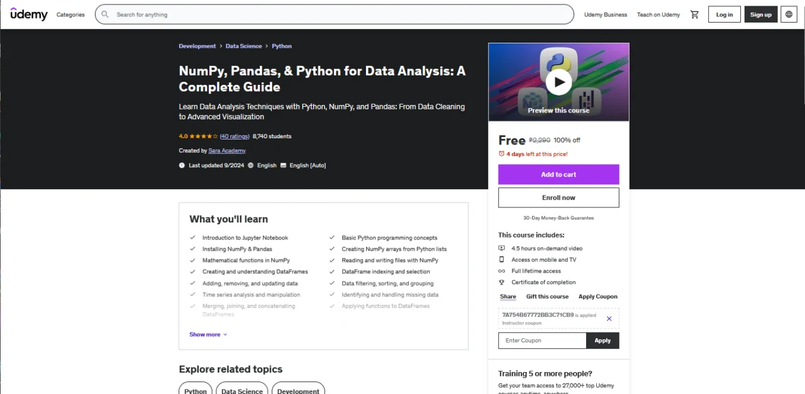The height and width of the screenshot is (394, 805).
Task: Click DataFrame indexing and selection item
Action: point(386,272)
